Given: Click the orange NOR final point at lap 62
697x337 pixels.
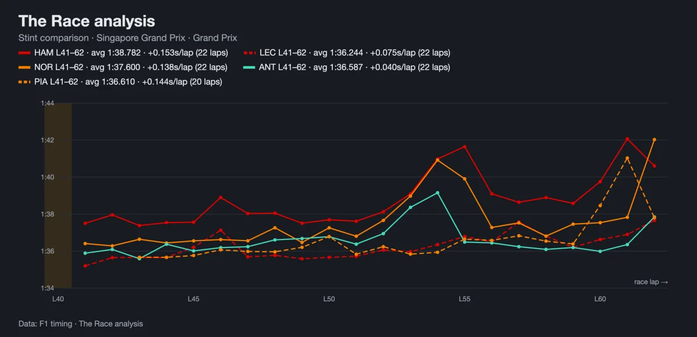Looking at the screenshot, I should click(655, 139).
